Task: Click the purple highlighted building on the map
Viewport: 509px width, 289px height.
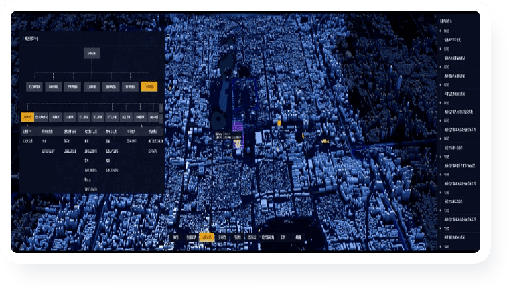Action: point(238,126)
